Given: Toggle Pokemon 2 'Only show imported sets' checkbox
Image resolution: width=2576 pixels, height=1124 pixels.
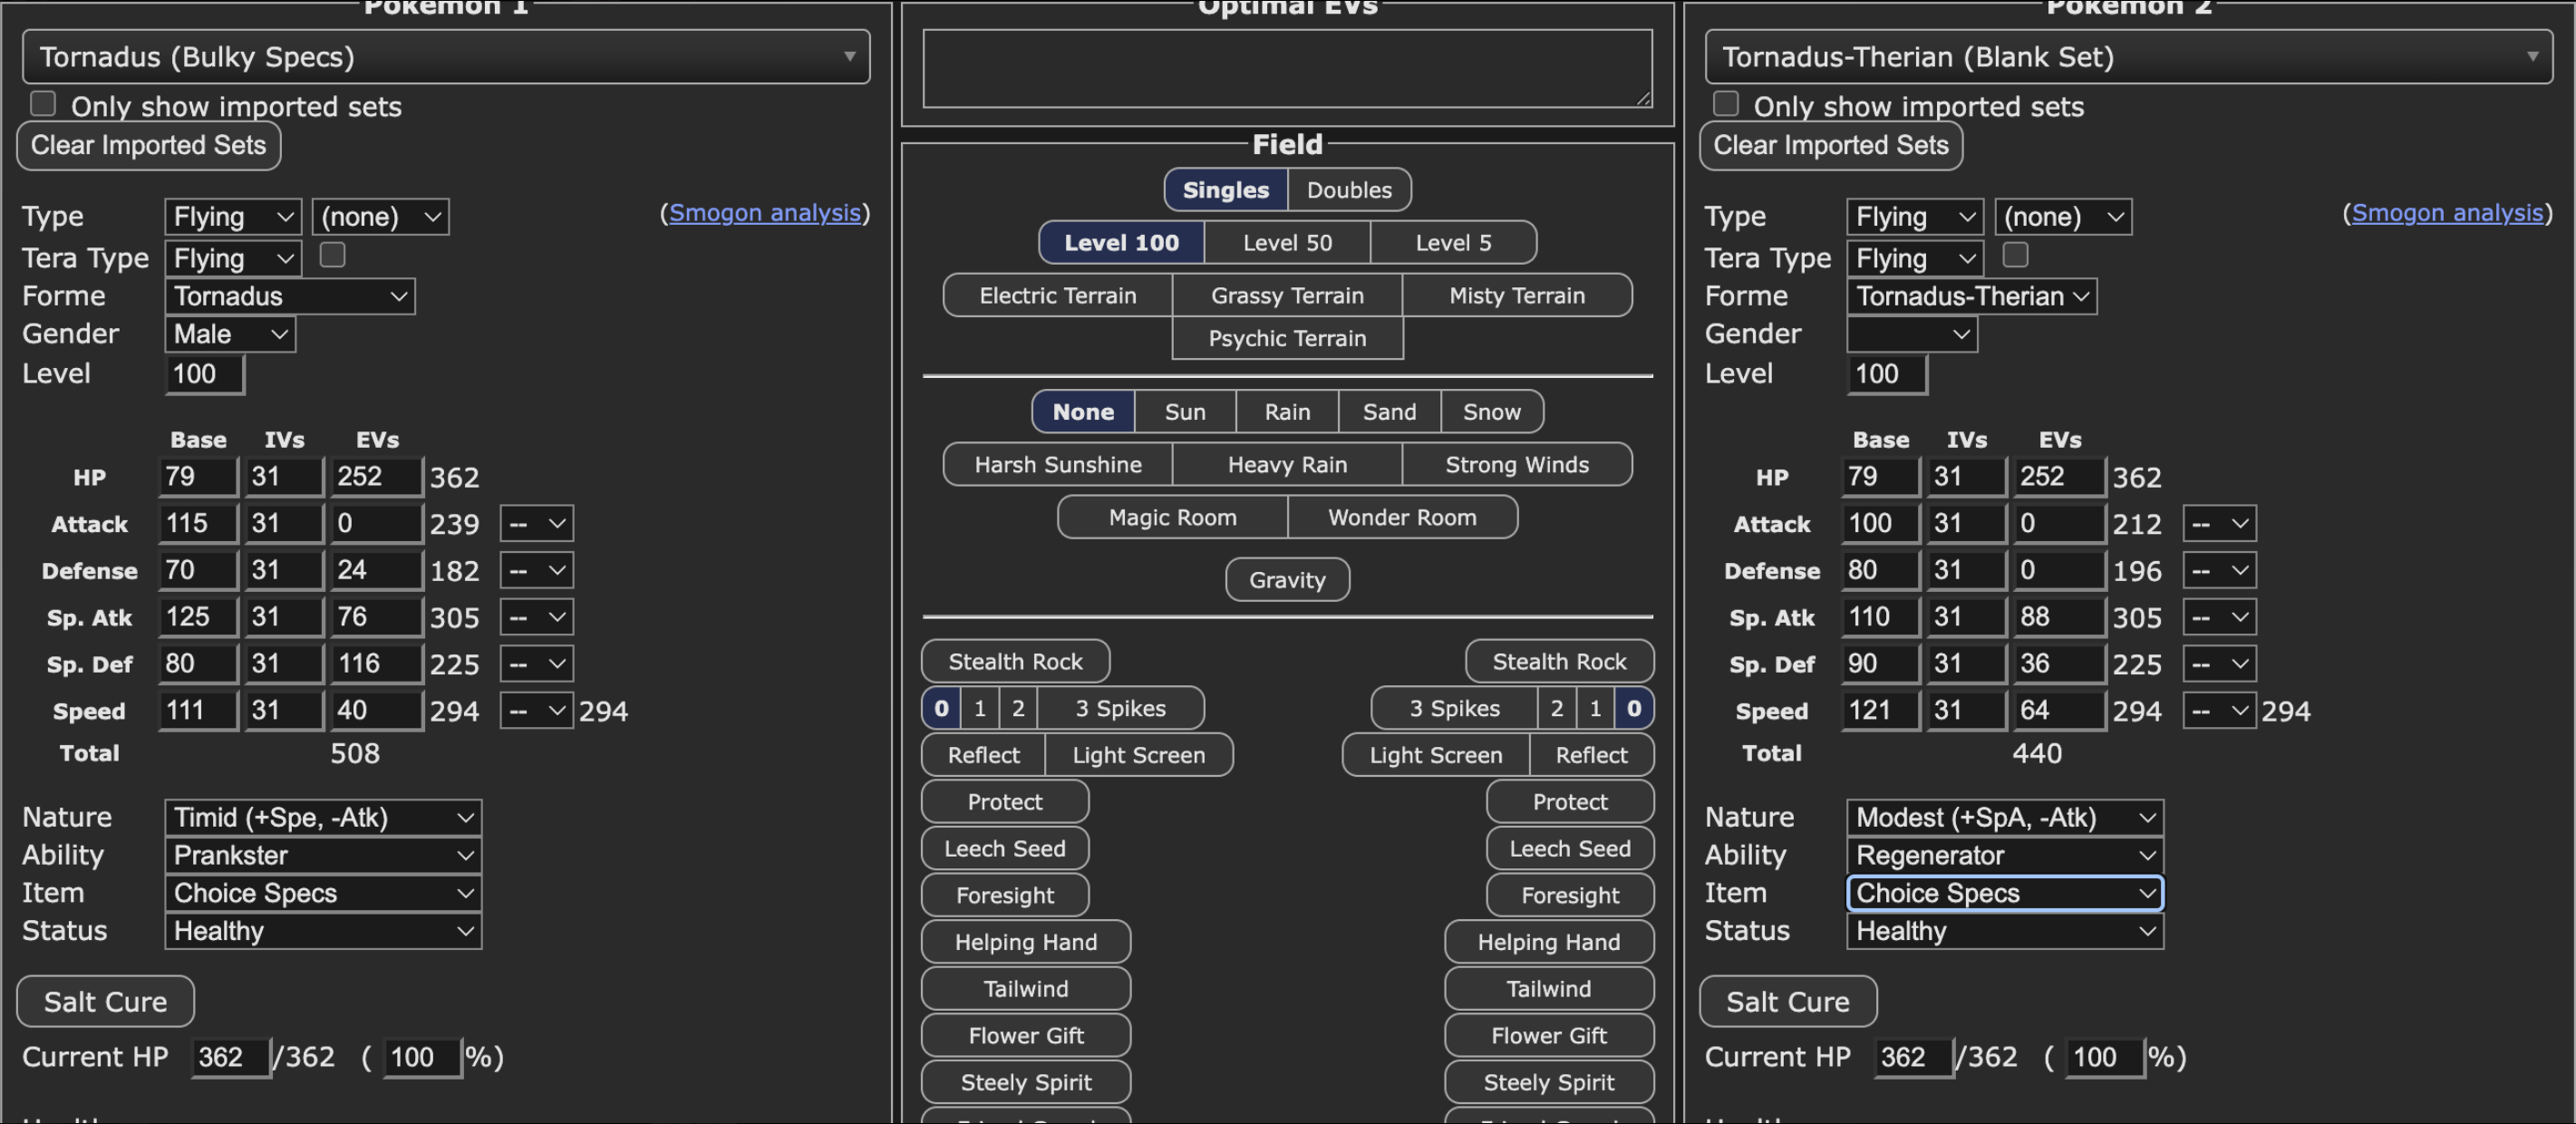Looking at the screenshot, I should click(1725, 104).
